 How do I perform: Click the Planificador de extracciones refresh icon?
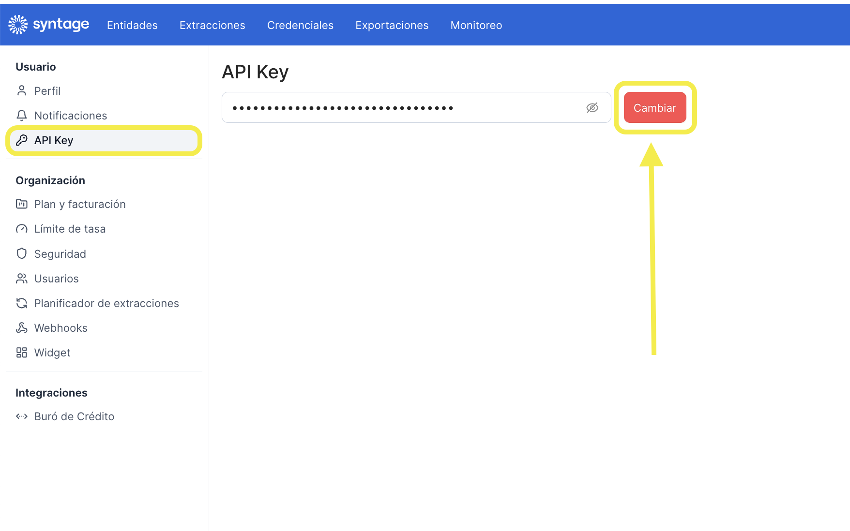[x=22, y=303]
